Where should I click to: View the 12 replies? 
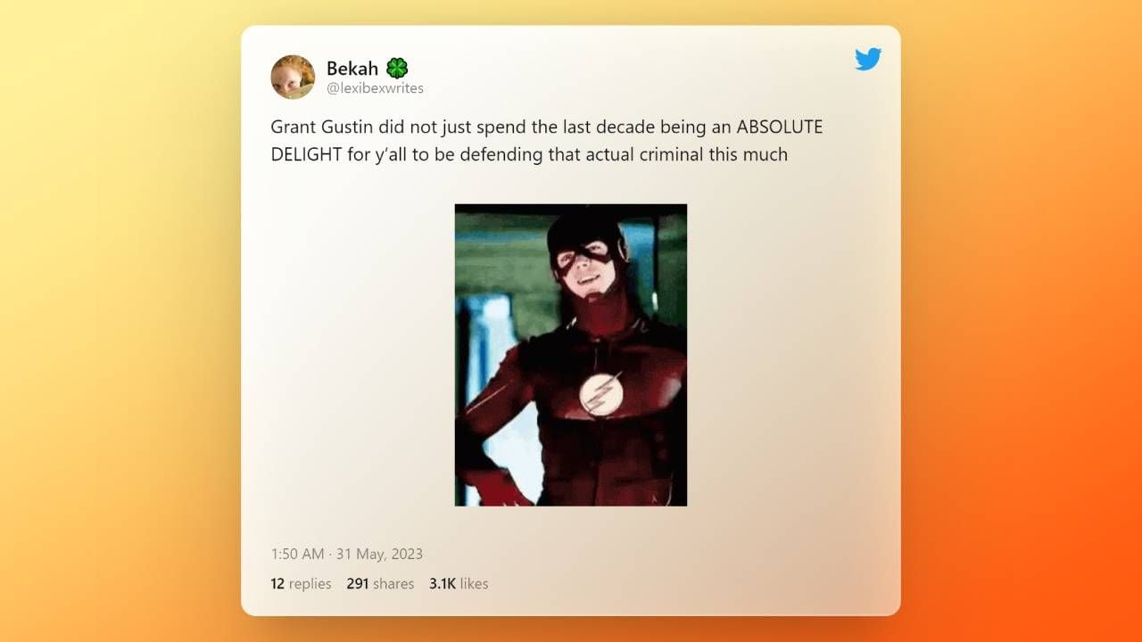(x=301, y=584)
